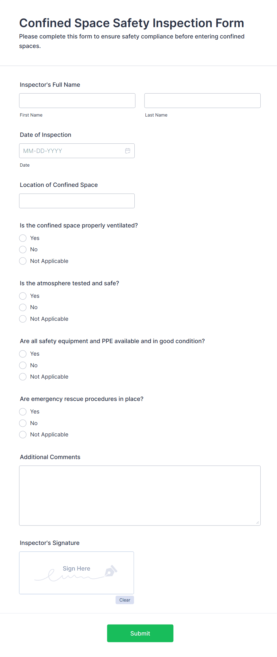Choose Not Applicable for atmosphere question
277x657 pixels.
(23, 319)
